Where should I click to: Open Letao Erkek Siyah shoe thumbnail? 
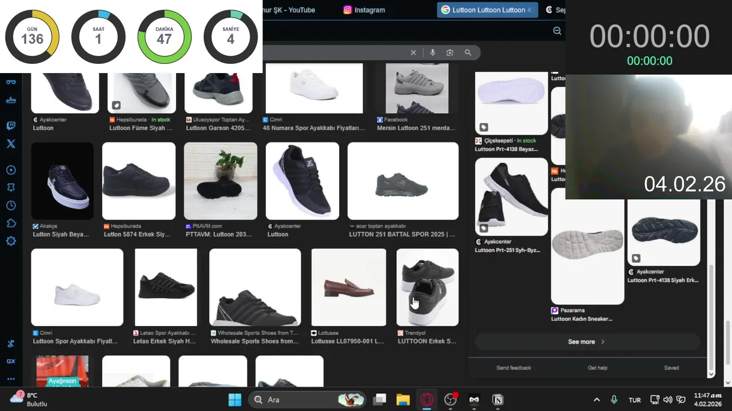[x=166, y=287]
